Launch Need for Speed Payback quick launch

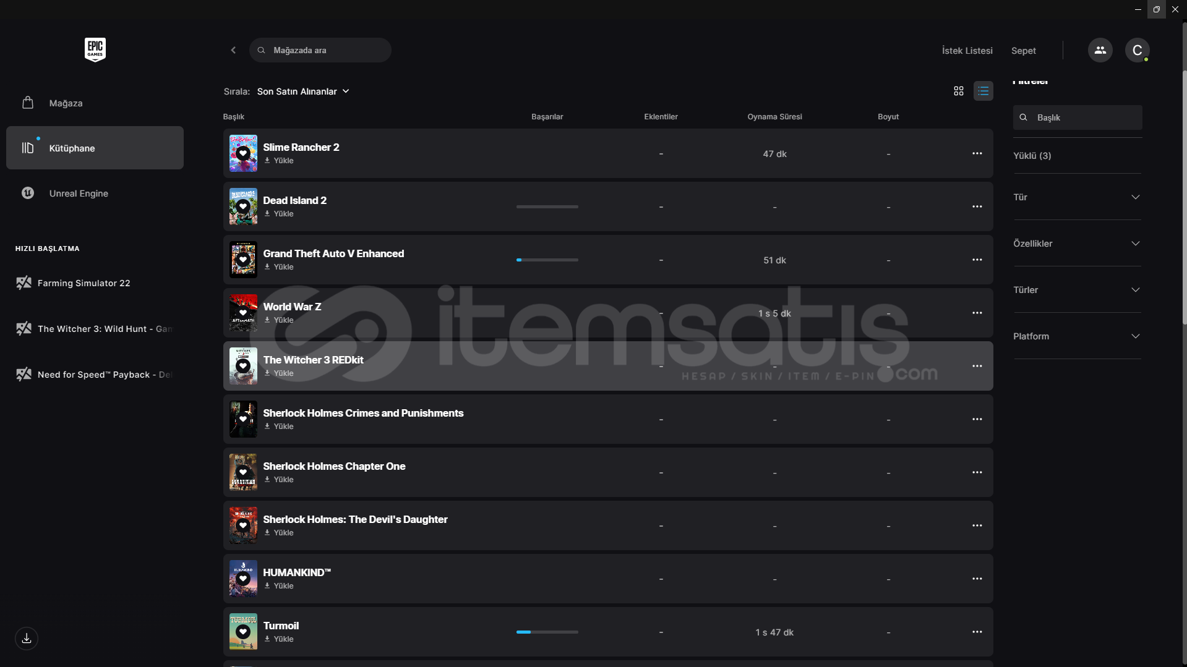click(95, 375)
